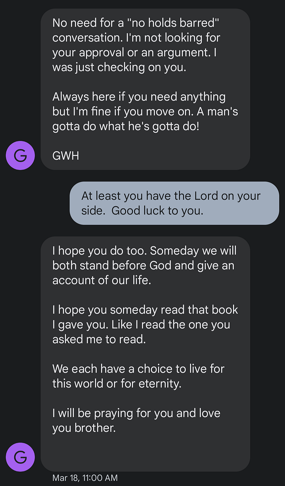Click the line "asked me to read."
The image size is (285, 486).
coord(99,339)
